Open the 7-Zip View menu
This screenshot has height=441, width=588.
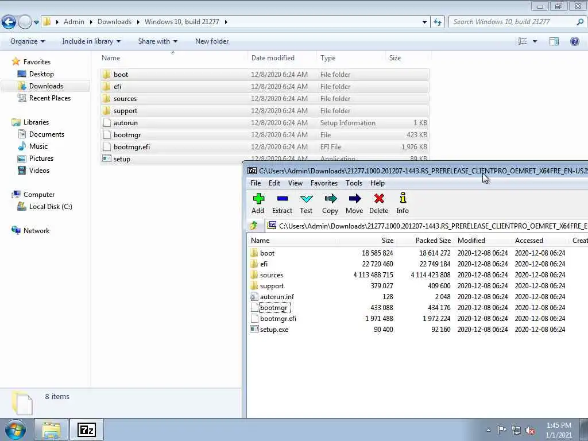295,183
